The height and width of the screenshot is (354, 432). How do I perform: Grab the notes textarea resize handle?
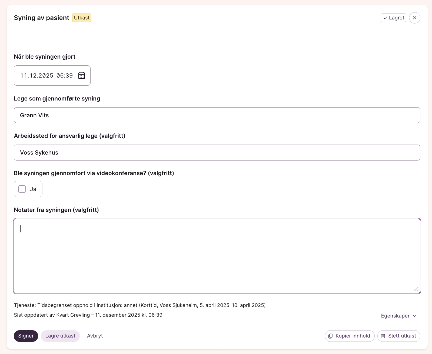point(416,289)
